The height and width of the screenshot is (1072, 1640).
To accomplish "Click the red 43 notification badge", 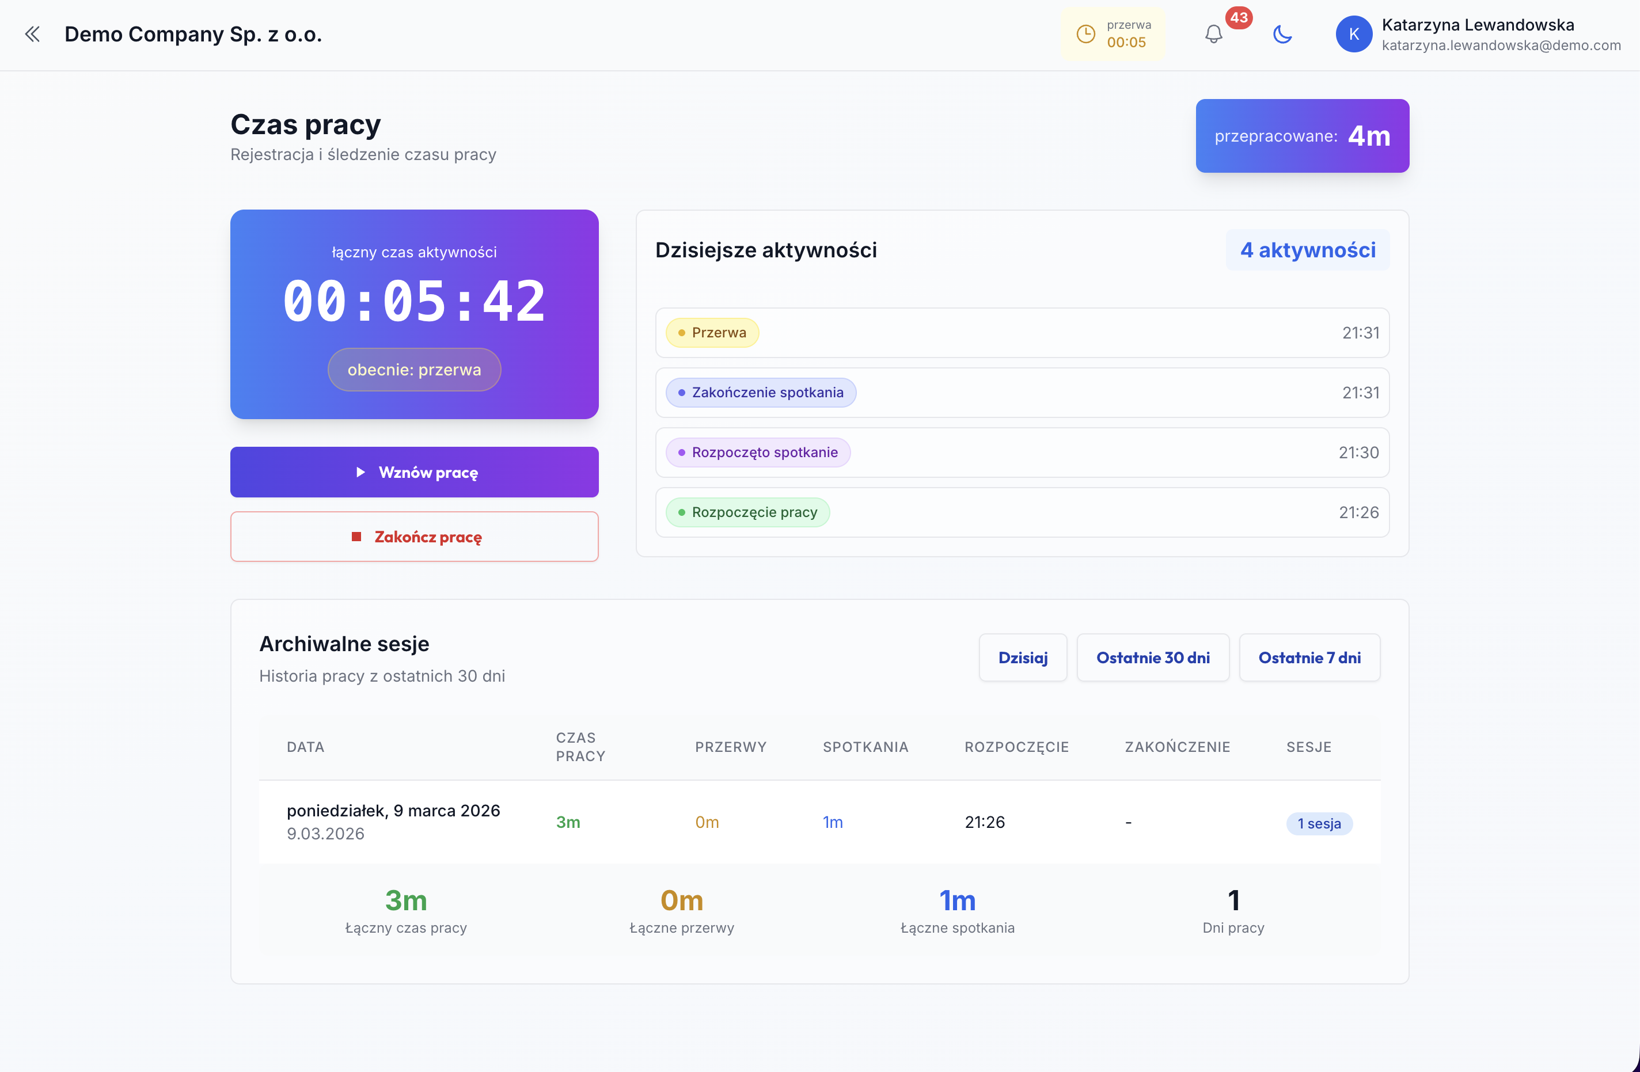I will (x=1240, y=18).
